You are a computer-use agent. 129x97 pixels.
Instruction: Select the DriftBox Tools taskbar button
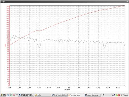pyautogui.click(x=76, y=95)
